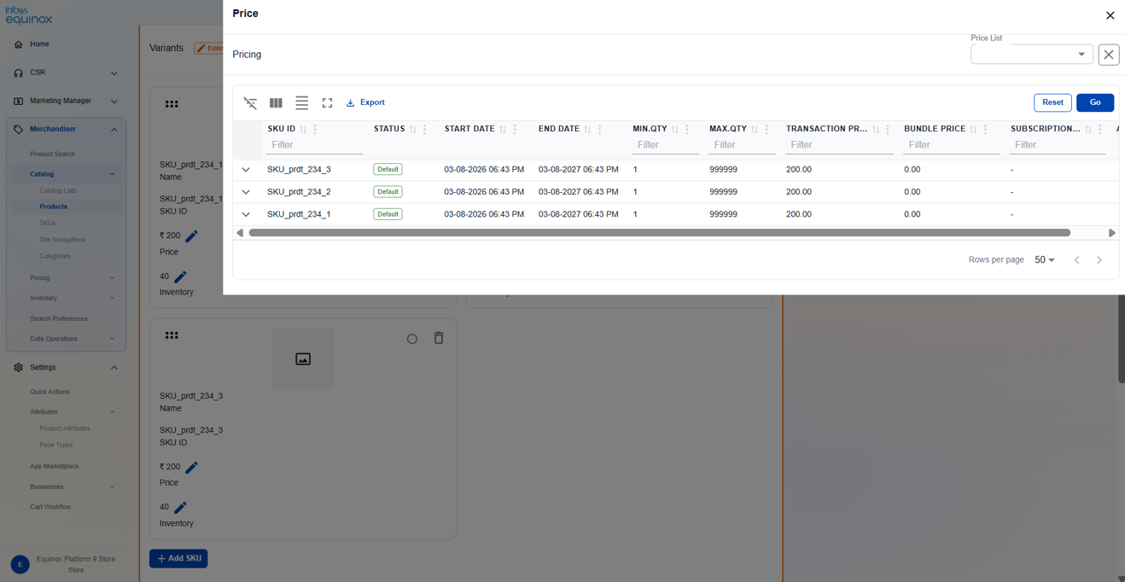Clear the Price List selection with X
1125x582 pixels.
pyautogui.click(x=1109, y=55)
